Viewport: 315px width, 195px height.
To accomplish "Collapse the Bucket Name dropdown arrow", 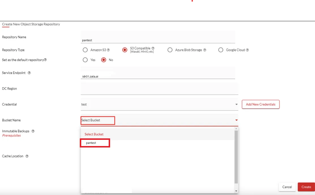I will [236, 120].
